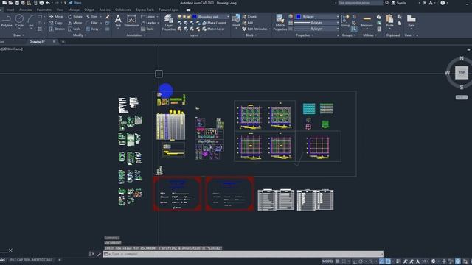Click the Erase tool icon in Modify panel
The width and height of the screenshot is (472, 265).
108,16
